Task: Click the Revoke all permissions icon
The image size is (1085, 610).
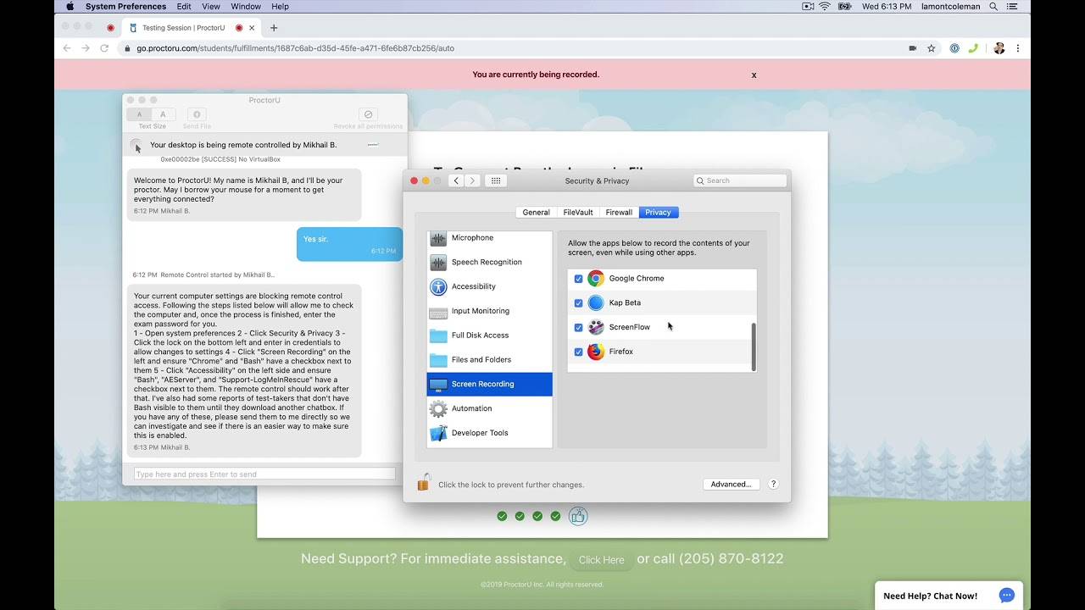Action: [368, 114]
